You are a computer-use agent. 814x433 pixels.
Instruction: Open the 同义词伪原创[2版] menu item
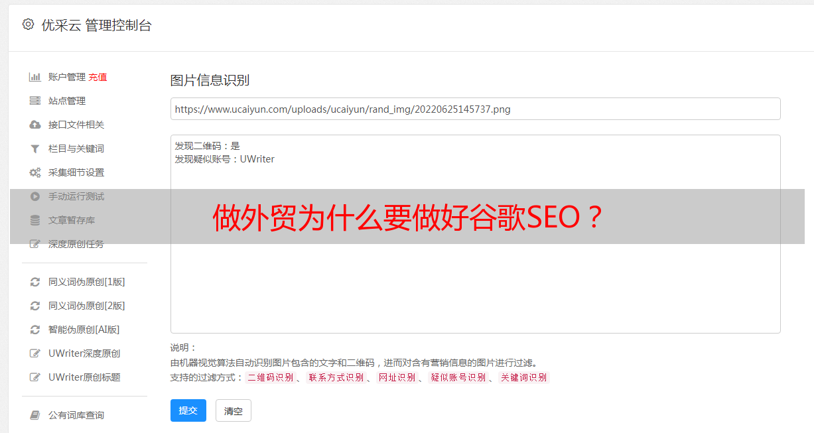click(x=86, y=306)
